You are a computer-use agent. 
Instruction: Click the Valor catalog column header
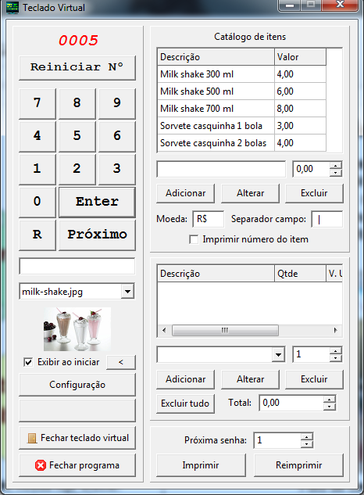pos(300,57)
